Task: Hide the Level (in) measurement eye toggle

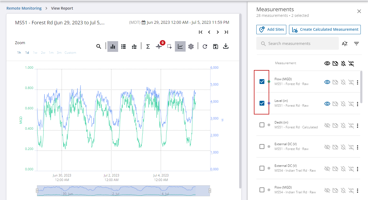Action: click(327, 104)
